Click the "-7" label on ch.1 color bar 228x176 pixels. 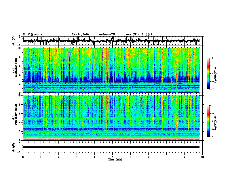click(x=212, y=89)
